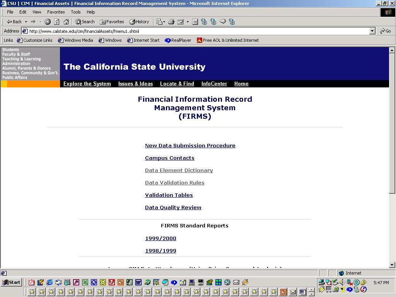This screenshot has width=396, height=297.
Task: Open the File menu
Action: (x=10, y=12)
